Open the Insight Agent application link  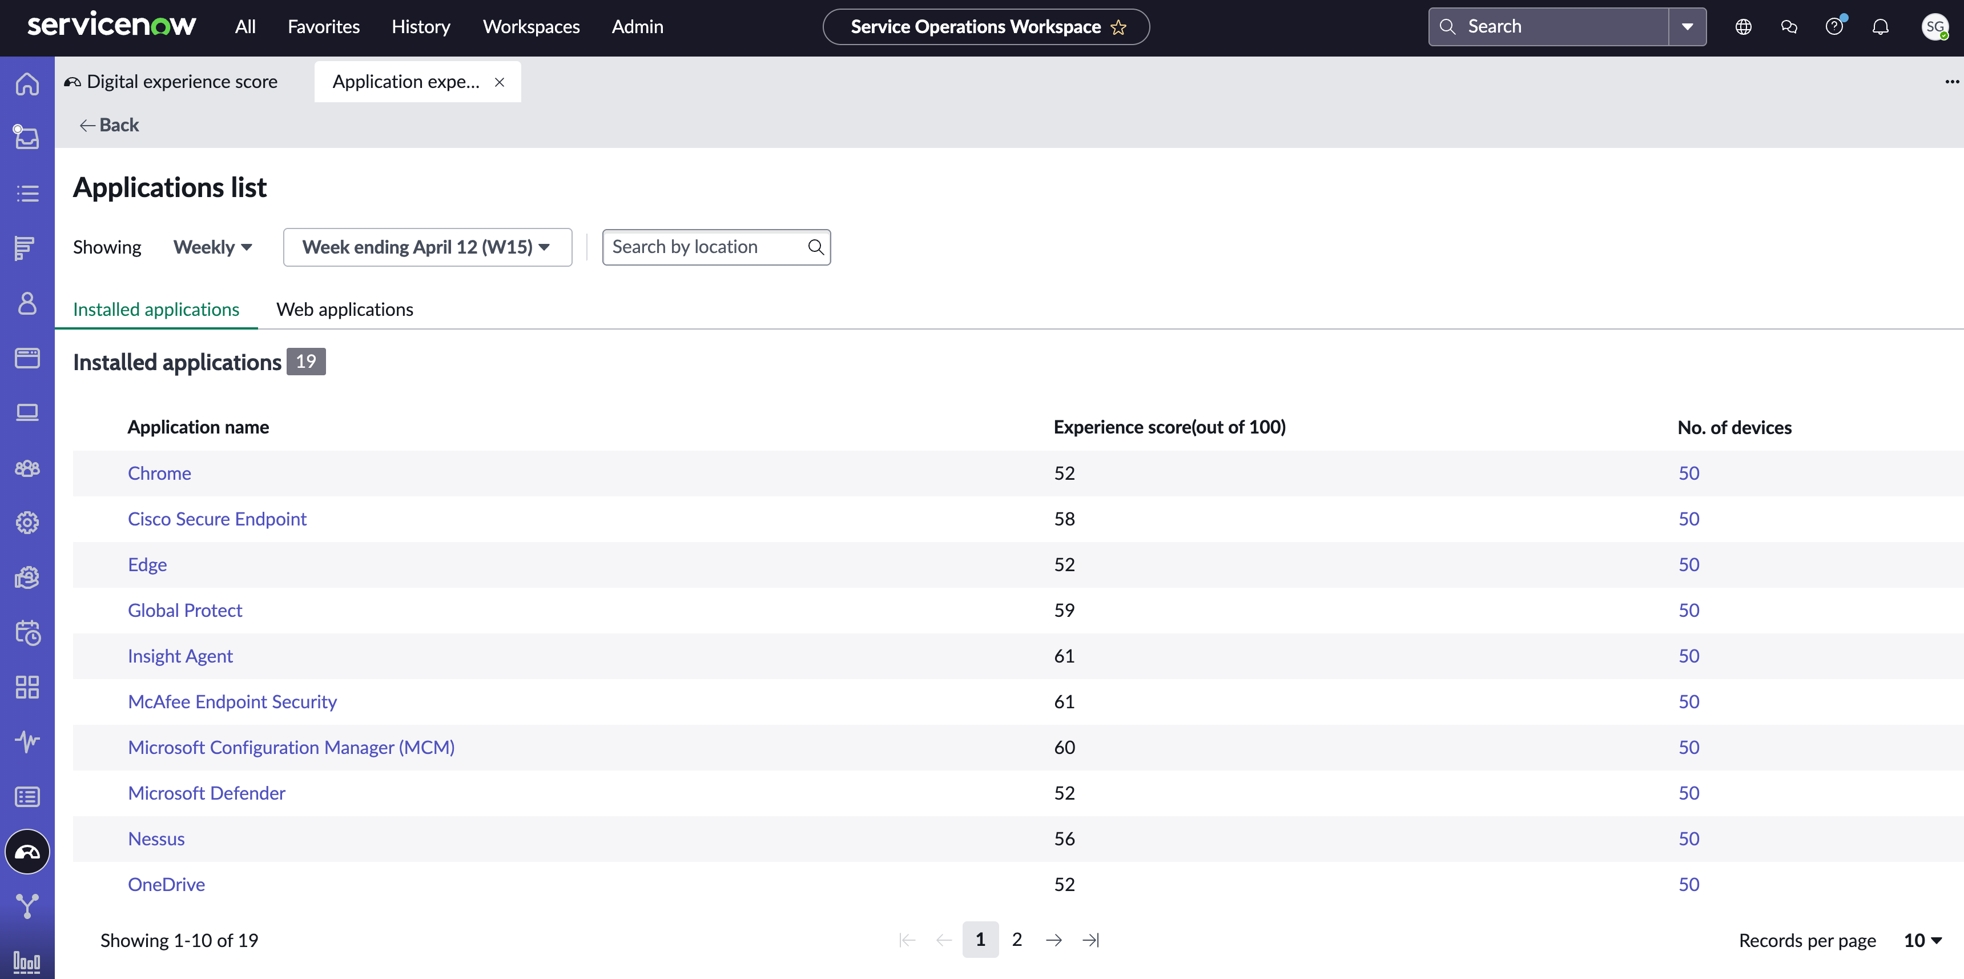click(180, 656)
